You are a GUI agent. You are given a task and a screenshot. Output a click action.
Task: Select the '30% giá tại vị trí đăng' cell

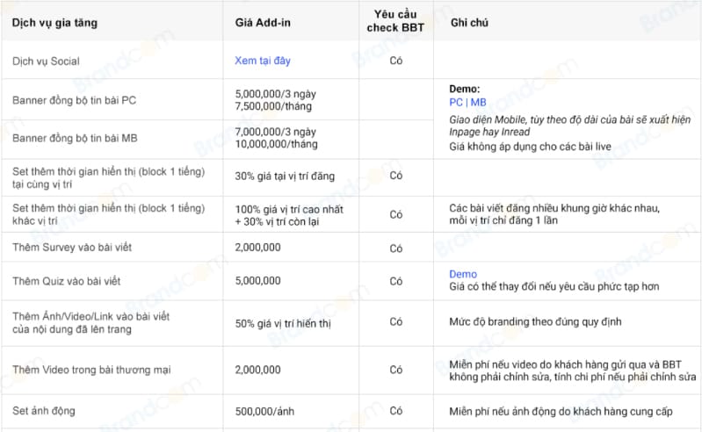[285, 176]
